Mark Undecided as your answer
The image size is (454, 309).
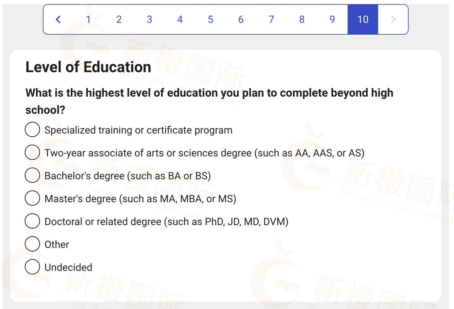[x=32, y=267]
